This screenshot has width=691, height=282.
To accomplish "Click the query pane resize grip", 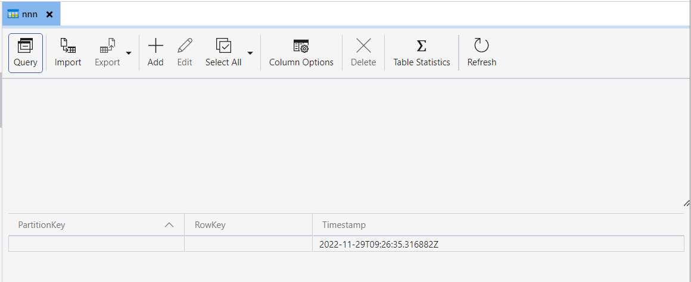I will (x=687, y=203).
